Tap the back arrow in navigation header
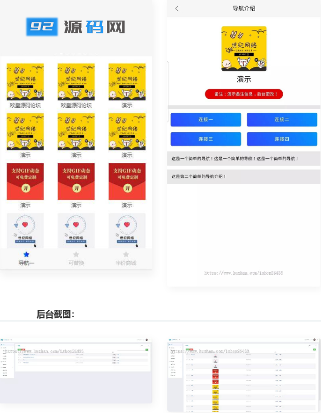This screenshot has width=321, height=413. click(177, 9)
